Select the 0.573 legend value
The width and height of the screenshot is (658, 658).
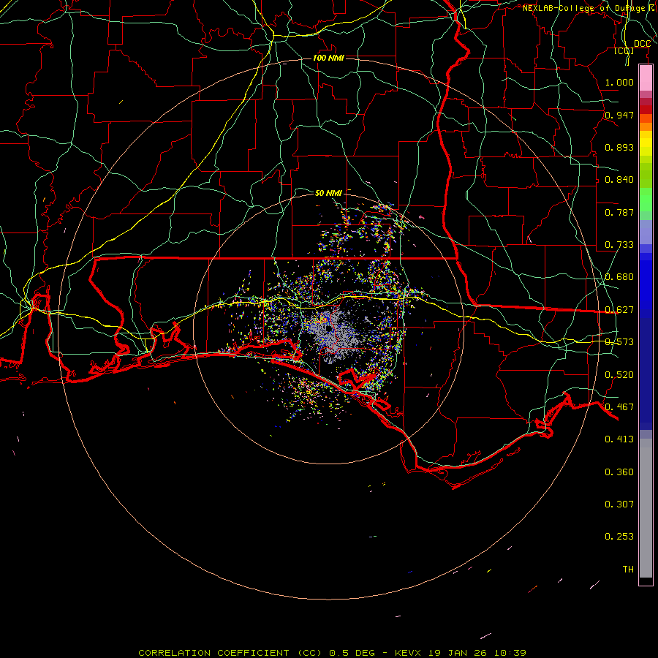(x=619, y=341)
